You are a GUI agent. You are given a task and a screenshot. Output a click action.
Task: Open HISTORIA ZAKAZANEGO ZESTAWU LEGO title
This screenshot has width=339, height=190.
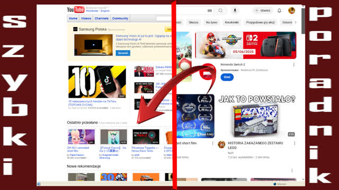pyautogui.click(x=255, y=146)
